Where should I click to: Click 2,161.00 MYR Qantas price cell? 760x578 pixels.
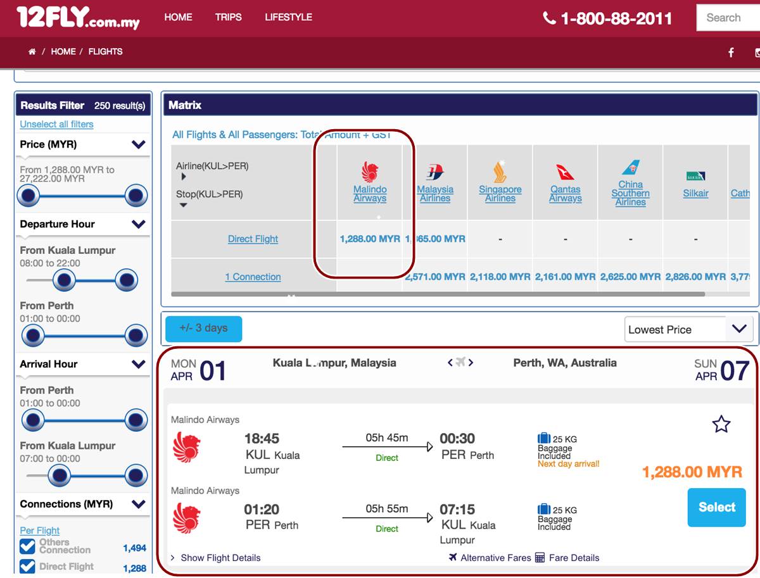pyautogui.click(x=565, y=277)
